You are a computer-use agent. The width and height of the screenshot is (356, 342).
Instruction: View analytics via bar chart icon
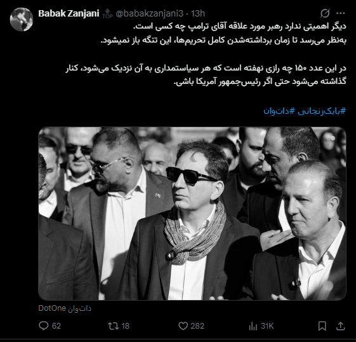coord(253,326)
